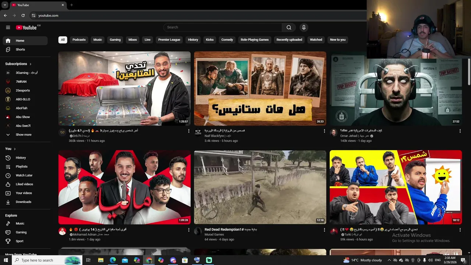Open File Explorer from the taskbar
Screen dimensions: 471x265
[100, 260]
